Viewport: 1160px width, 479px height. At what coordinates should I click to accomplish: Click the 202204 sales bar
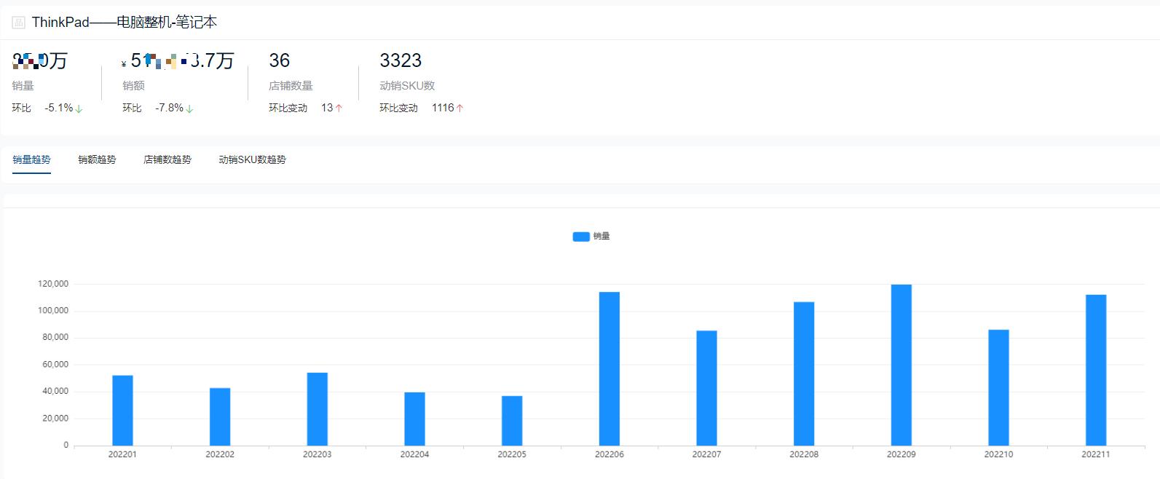tap(414, 419)
